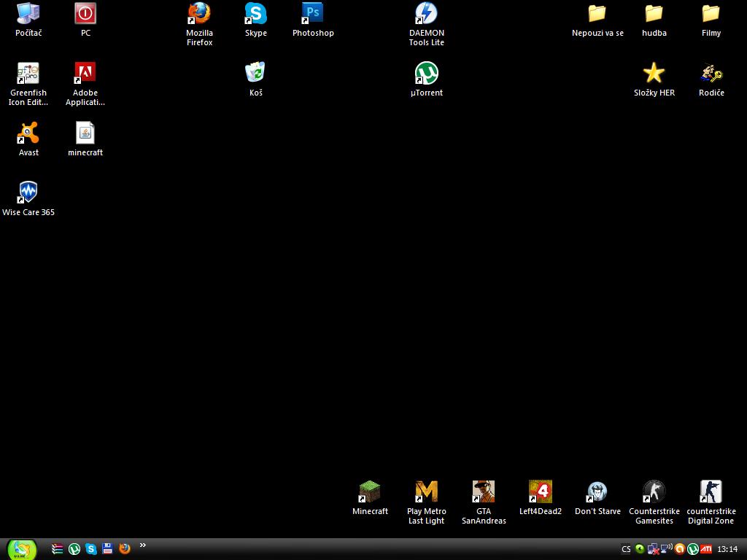Select the Photoshop shortcut icon
This screenshot has width=747, height=560.
click(313, 14)
